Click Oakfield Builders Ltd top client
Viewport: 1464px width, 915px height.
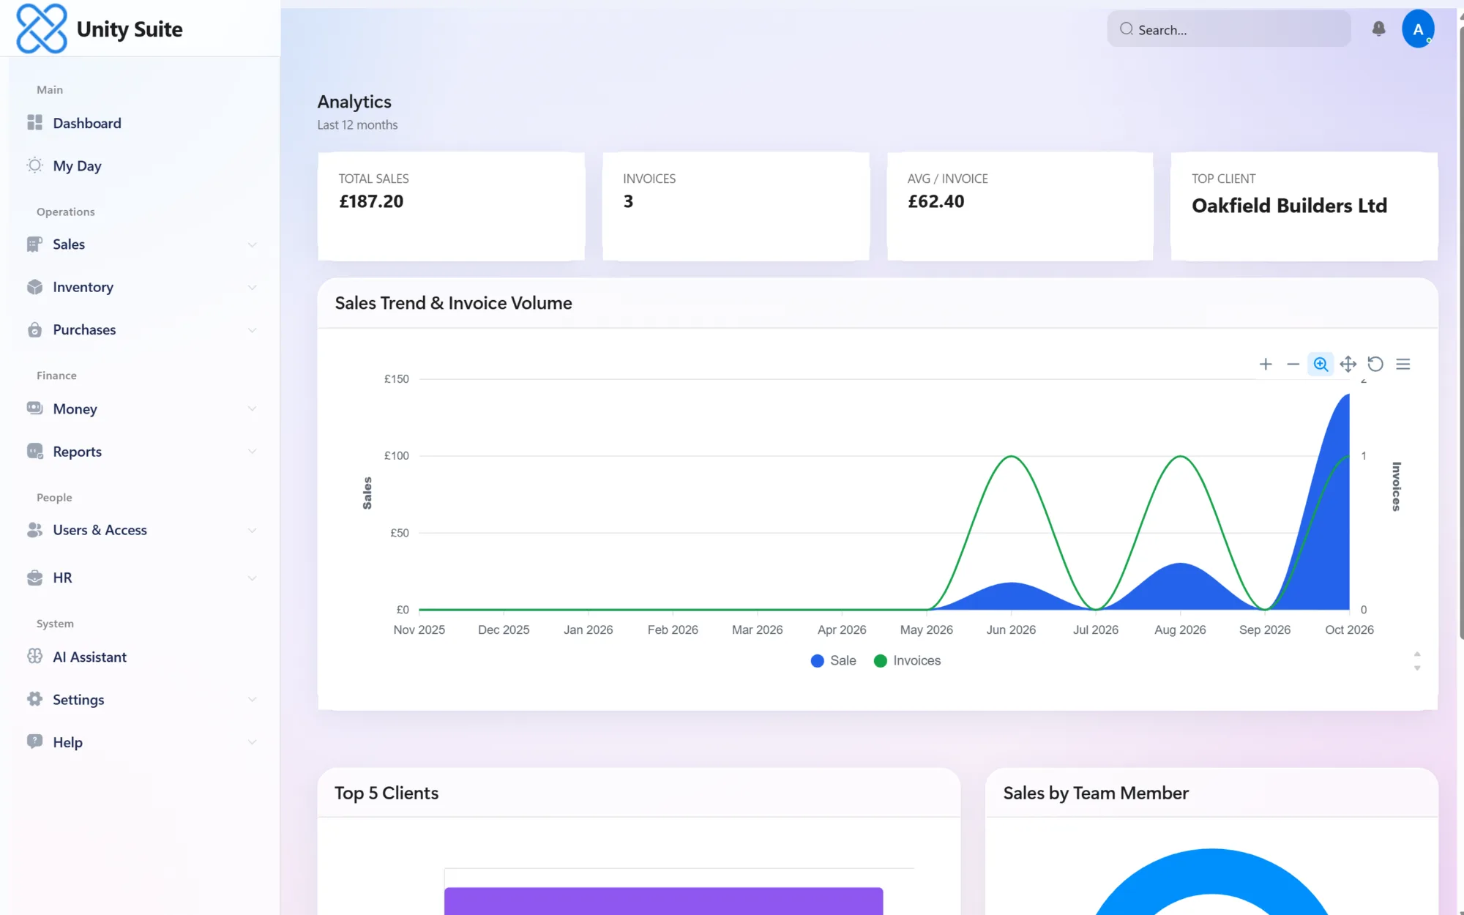click(x=1289, y=206)
